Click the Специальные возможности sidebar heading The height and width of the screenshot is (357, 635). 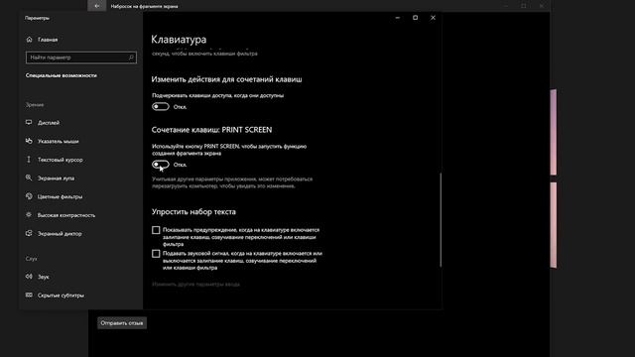tap(62, 75)
